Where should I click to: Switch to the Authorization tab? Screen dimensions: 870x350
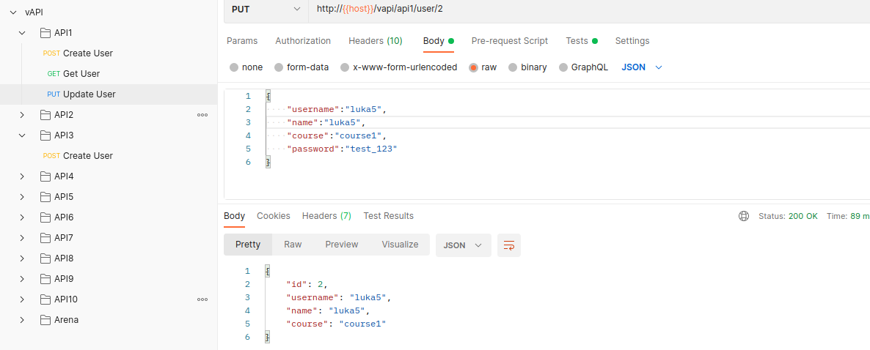303,41
